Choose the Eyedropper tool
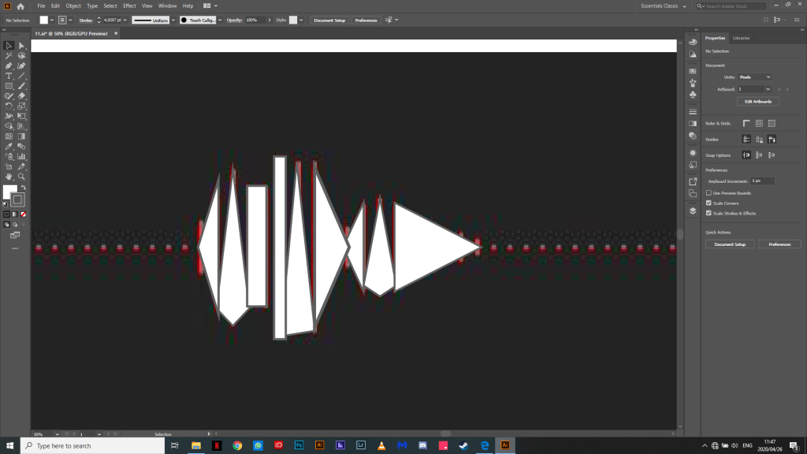Viewport: 807px width, 454px height. tap(9, 146)
